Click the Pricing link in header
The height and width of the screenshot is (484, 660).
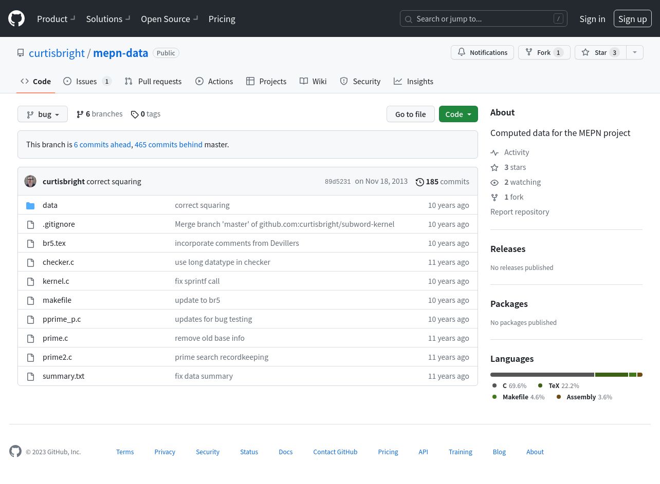pos(222,18)
